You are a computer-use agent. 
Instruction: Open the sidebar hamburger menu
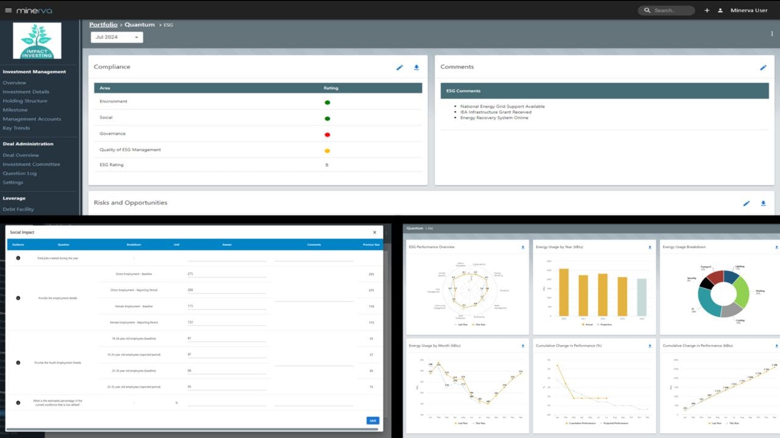(x=9, y=10)
